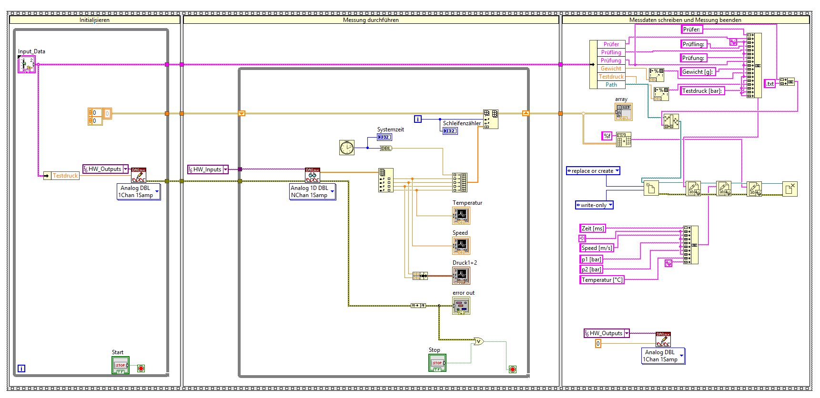Click the Temperatur chart terminal

461,216
